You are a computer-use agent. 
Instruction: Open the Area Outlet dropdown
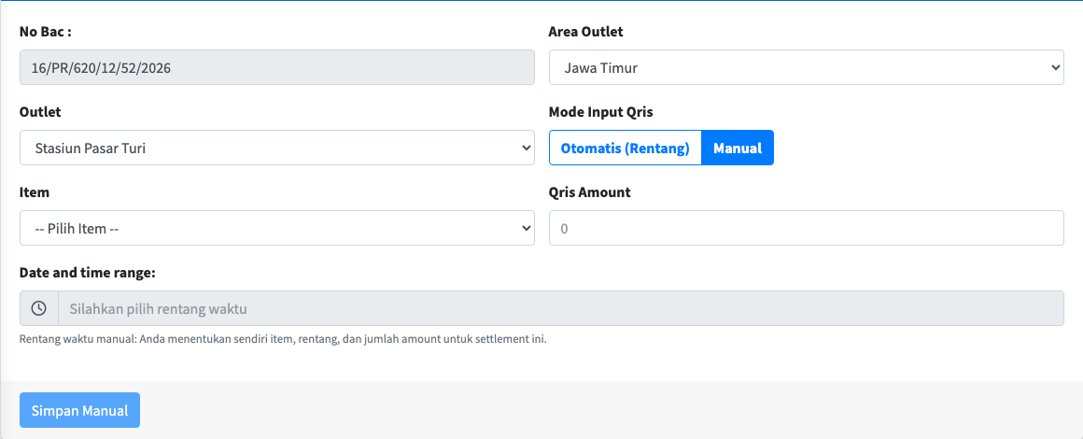806,67
